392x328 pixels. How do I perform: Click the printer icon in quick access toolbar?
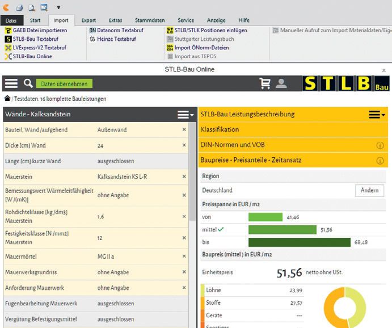[x=19, y=8]
